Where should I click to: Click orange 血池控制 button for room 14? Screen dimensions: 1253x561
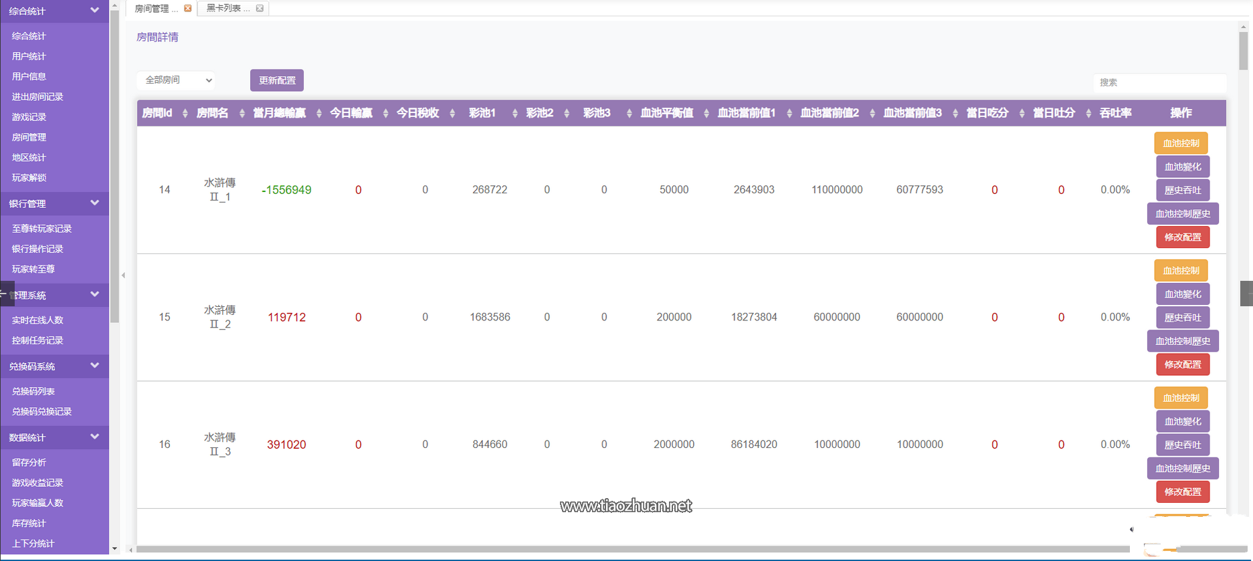pyautogui.click(x=1181, y=143)
